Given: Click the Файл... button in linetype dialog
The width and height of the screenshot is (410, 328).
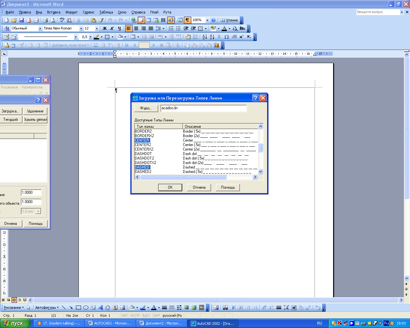Looking at the screenshot, I should (146, 108).
